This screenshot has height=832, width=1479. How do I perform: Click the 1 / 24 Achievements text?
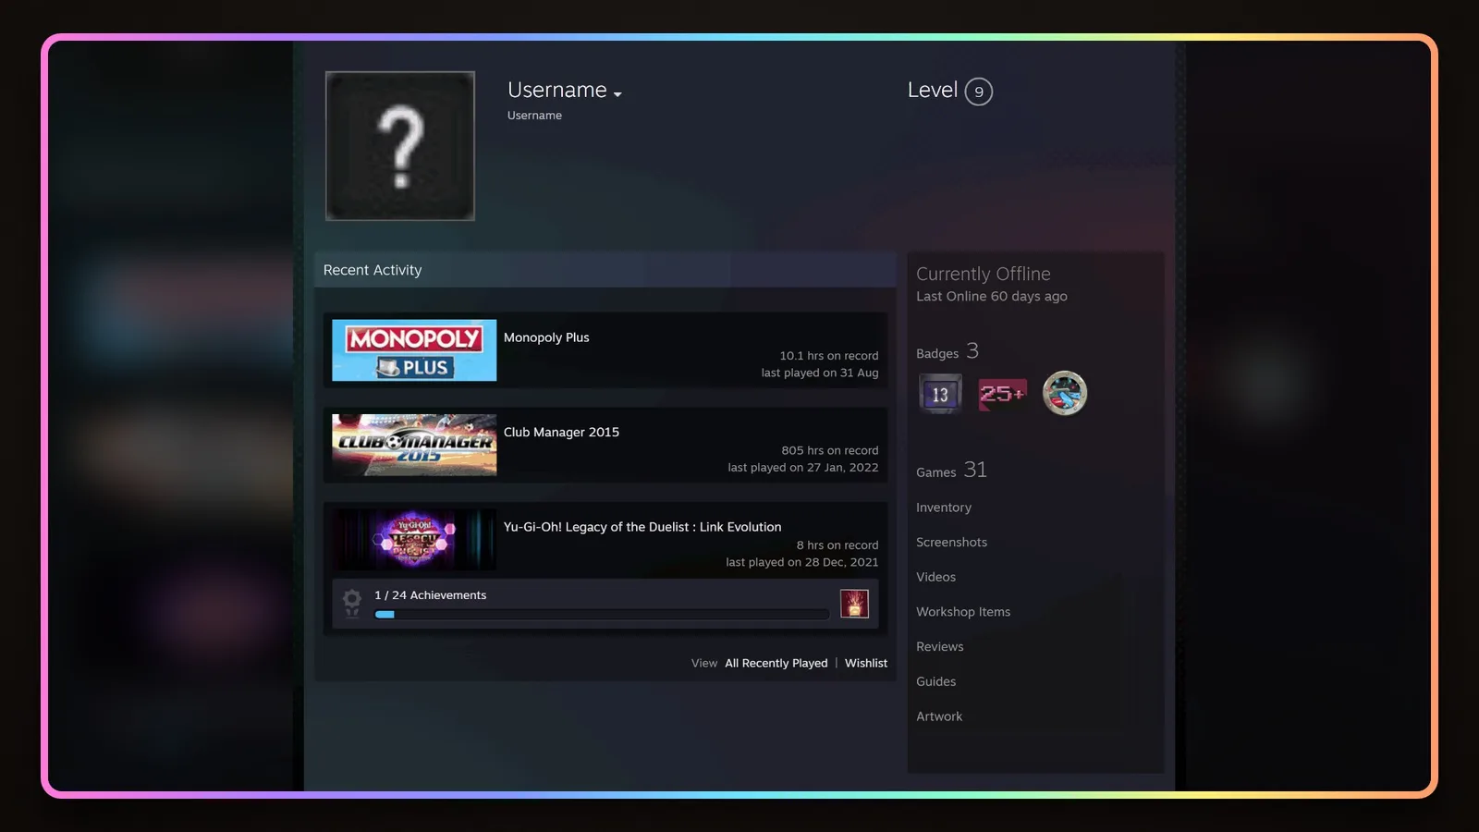tap(430, 595)
